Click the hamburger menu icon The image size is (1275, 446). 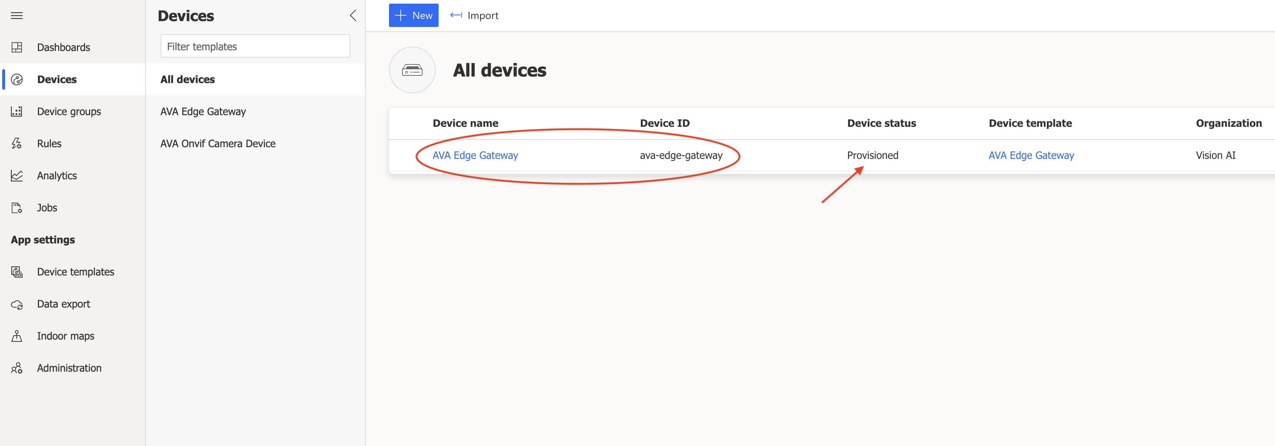pyautogui.click(x=17, y=16)
